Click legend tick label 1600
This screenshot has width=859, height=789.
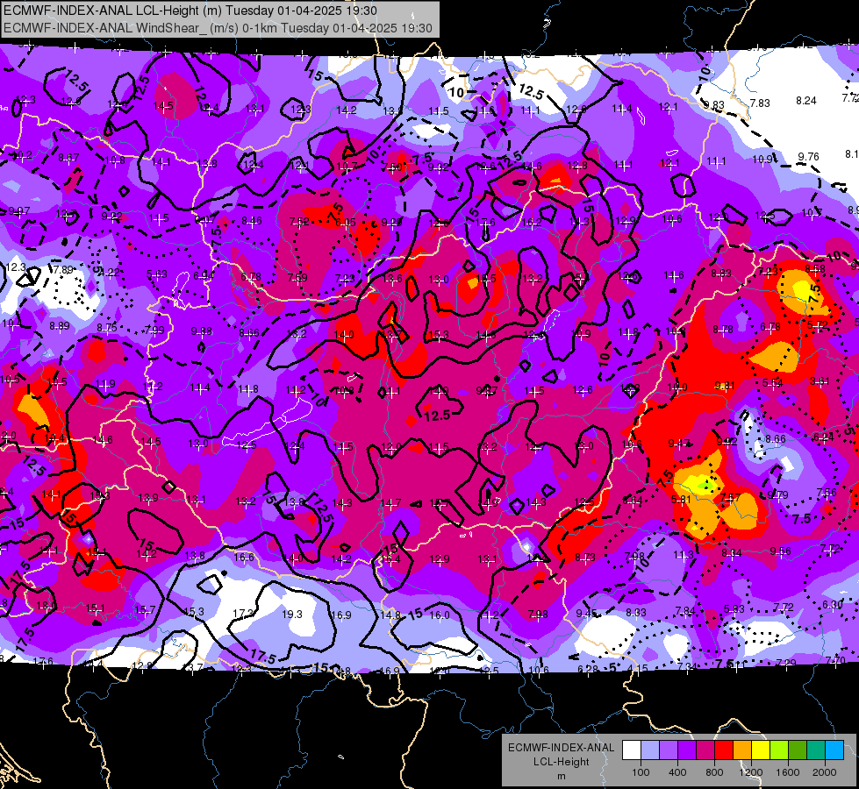click(787, 772)
